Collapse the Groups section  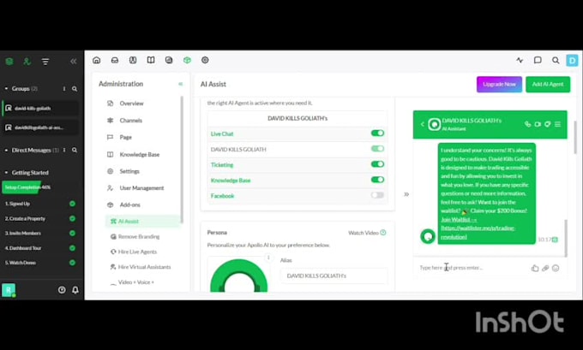point(6,89)
